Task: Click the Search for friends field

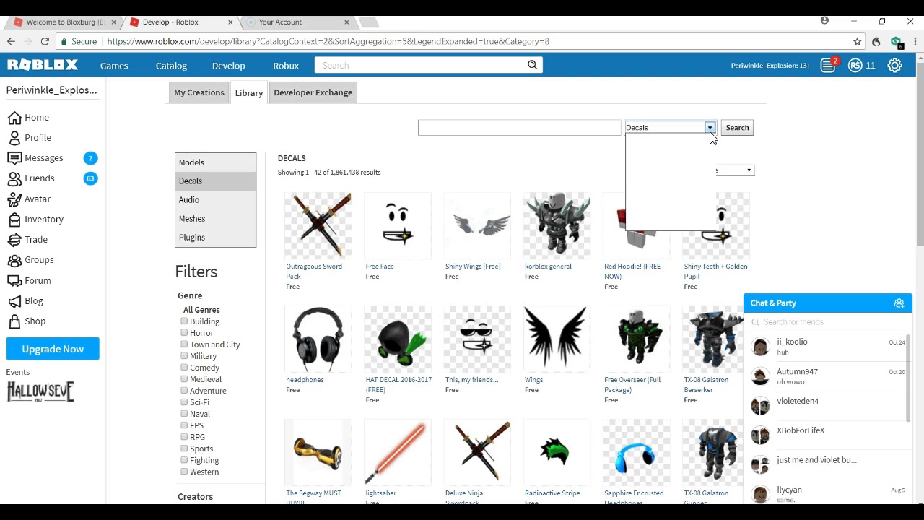Action: pos(828,322)
